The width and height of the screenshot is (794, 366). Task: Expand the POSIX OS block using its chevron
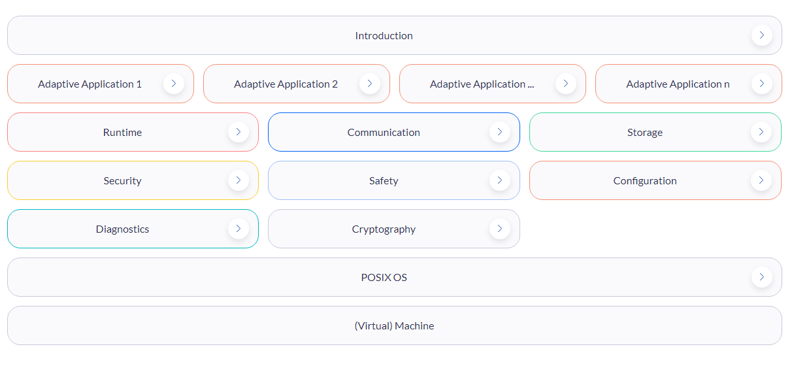tap(761, 277)
